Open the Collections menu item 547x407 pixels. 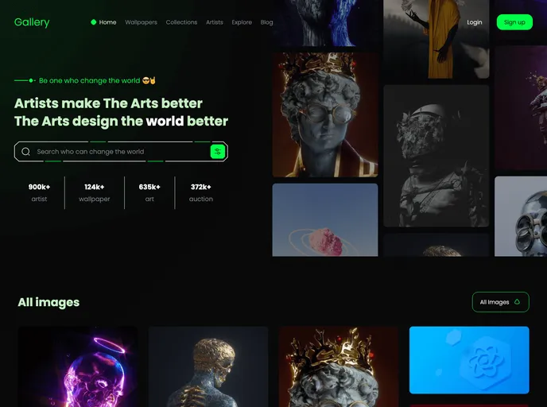181,22
